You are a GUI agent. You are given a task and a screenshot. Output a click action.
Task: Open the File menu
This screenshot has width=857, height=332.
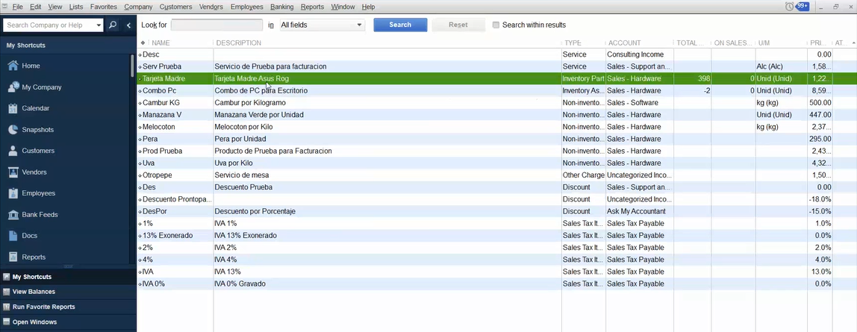(17, 7)
